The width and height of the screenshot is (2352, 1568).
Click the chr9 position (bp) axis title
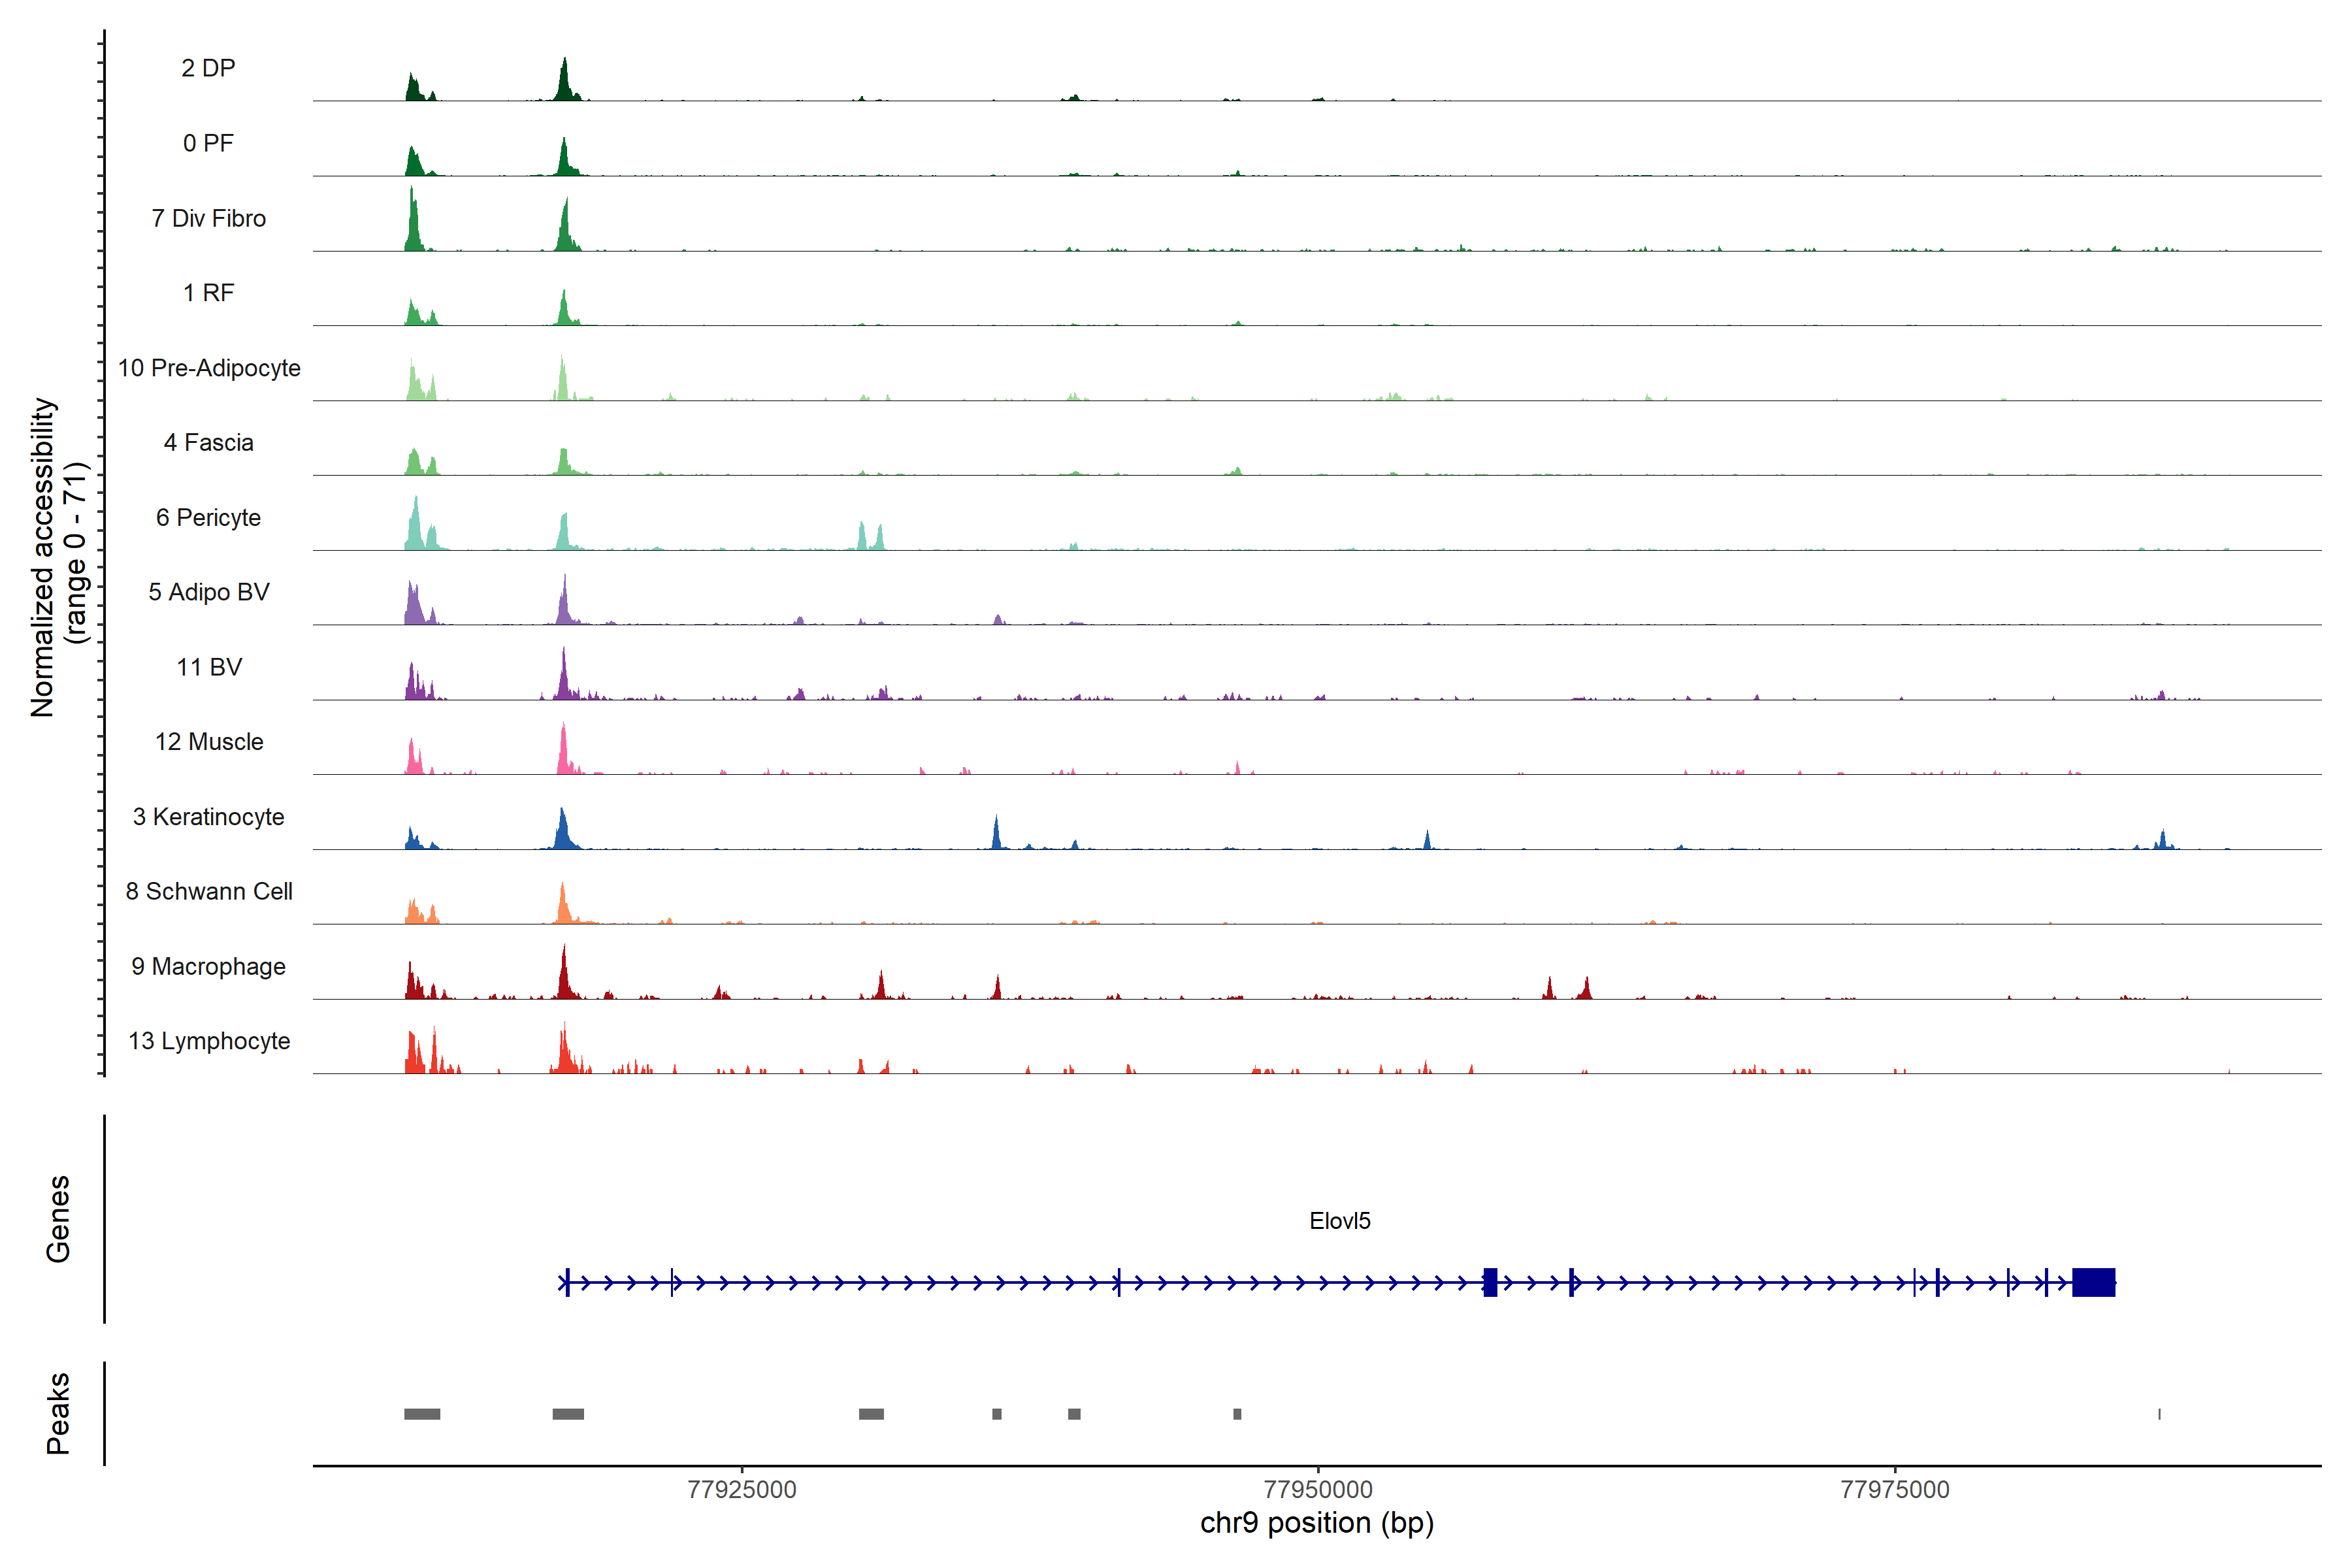pyautogui.click(x=1316, y=1523)
